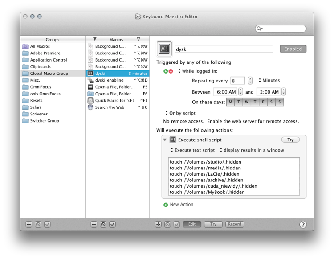Select the Application Control group
Screen dimensions: 334x259
(x=53, y=60)
